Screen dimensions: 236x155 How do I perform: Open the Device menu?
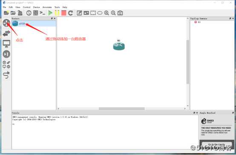pyautogui.click(x=36, y=7)
